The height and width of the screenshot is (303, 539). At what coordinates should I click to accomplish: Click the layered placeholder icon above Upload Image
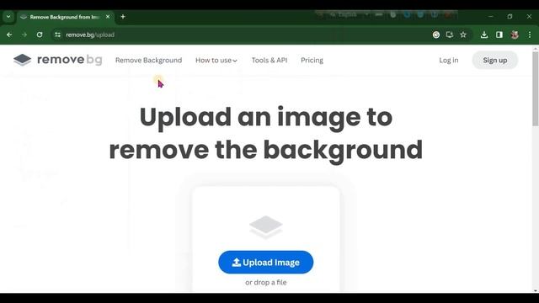(x=266, y=226)
